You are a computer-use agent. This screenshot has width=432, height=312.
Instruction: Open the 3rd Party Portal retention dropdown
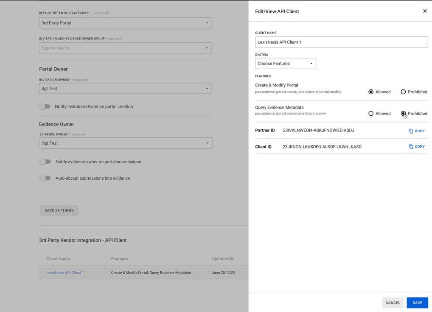125,22
